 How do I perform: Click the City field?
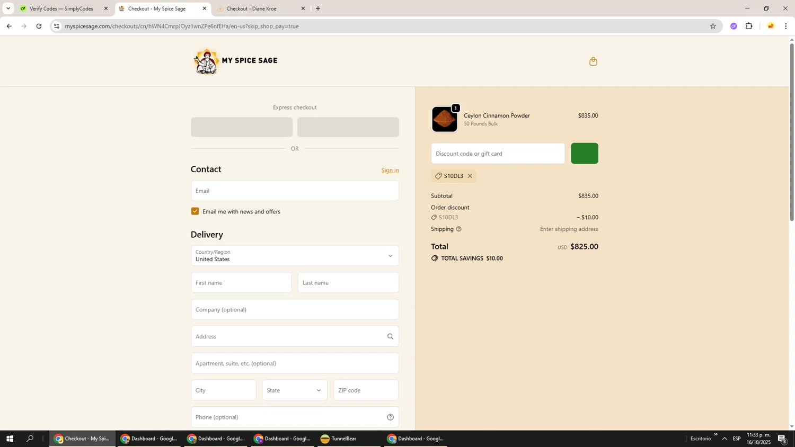coord(223,390)
